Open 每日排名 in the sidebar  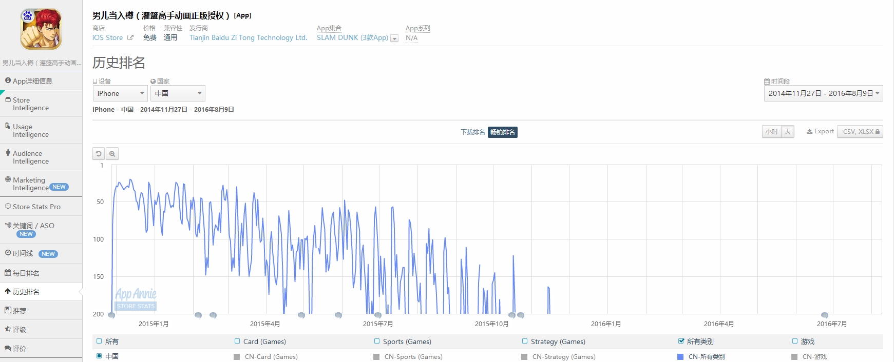pyautogui.click(x=26, y=273)
